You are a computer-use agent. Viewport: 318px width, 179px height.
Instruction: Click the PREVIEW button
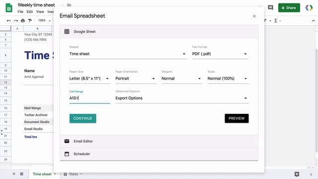tap(237, 118)
